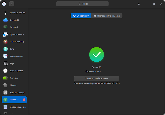Click the Проверить Обновления button

point(97,78)
